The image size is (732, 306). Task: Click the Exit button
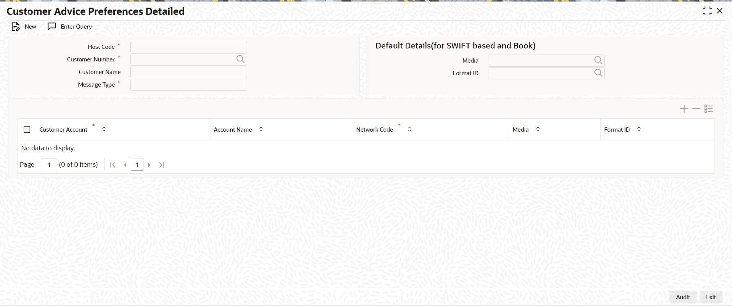pyautogui.click(x=711, y=297)
